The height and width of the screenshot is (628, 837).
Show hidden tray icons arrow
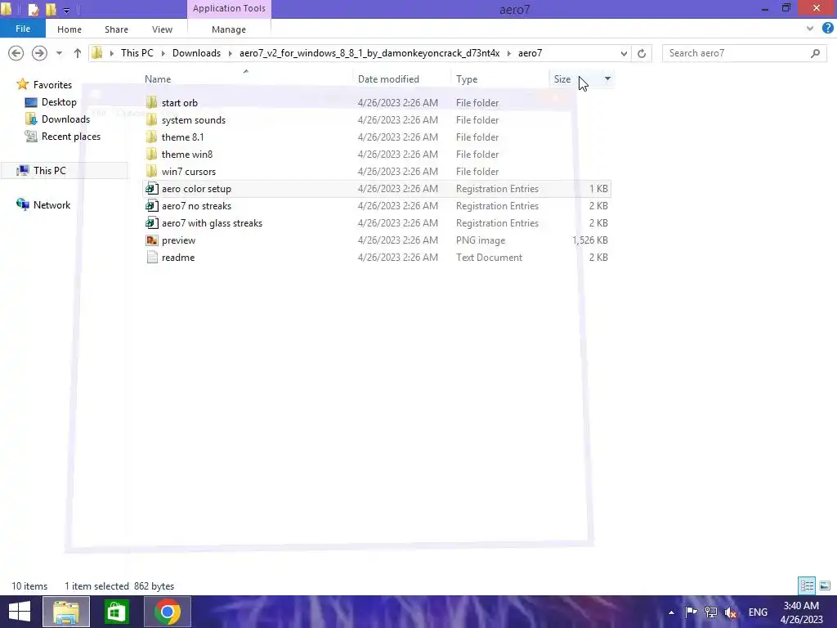coord(672,612)
